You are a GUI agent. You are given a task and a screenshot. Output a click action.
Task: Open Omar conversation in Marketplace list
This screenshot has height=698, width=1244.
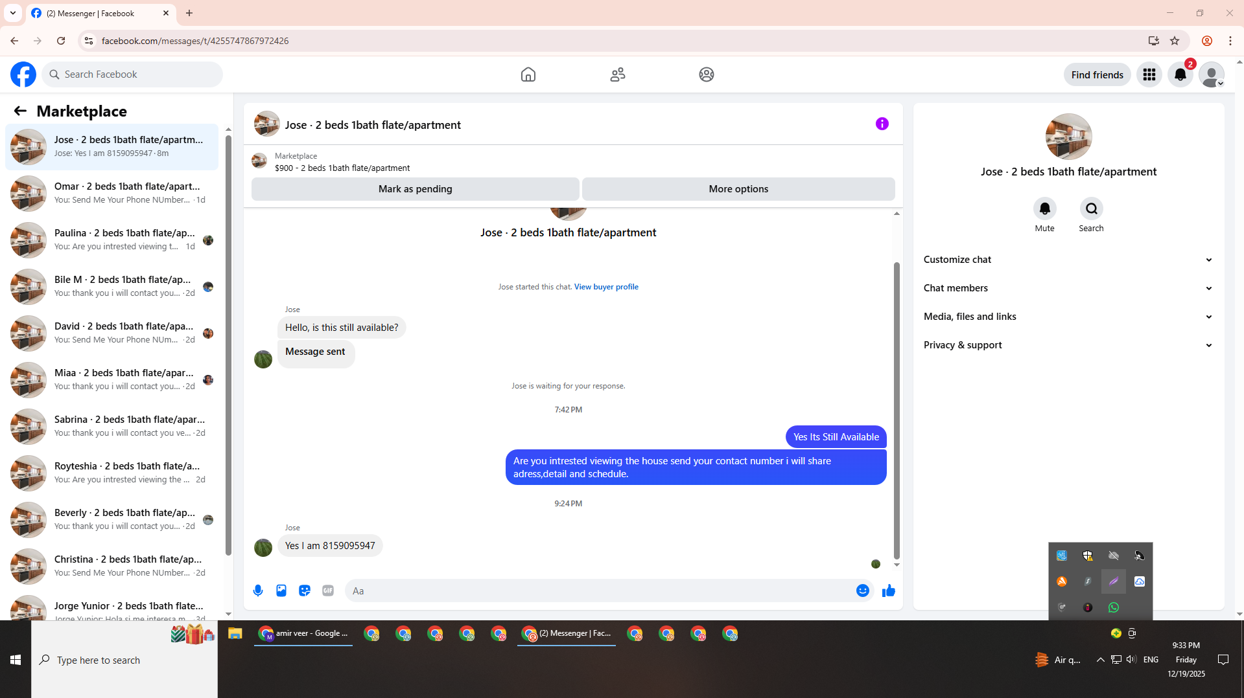tap(111, 193)
